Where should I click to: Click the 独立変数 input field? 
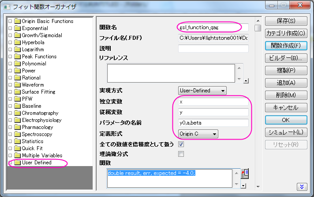point(213,102)
